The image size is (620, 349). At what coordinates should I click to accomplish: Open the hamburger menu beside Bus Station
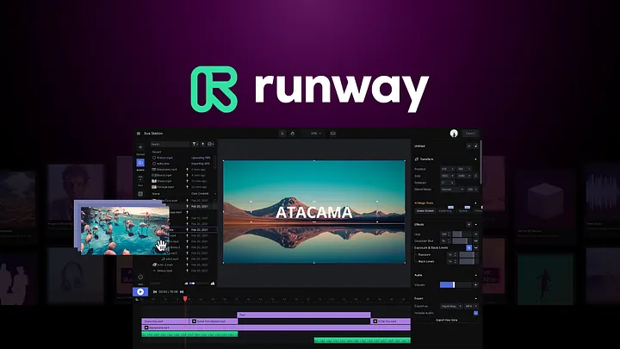pyautogui.click(x=137, y=134)
